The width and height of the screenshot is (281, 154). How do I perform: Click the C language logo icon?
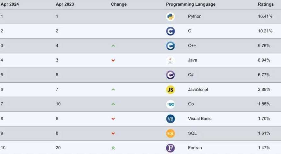point(170,31)
